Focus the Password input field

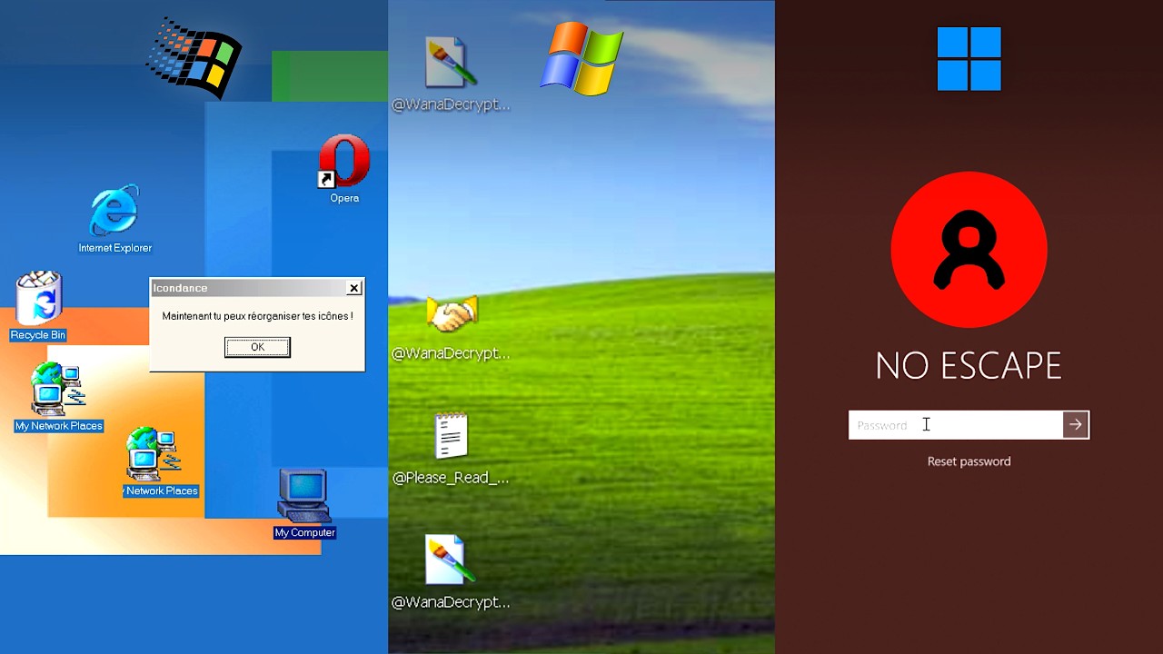(956, 424)
